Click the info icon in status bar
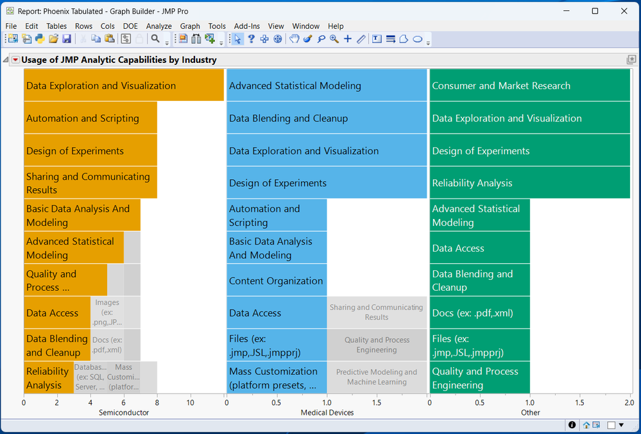641x434 pixels. (572, 425)
